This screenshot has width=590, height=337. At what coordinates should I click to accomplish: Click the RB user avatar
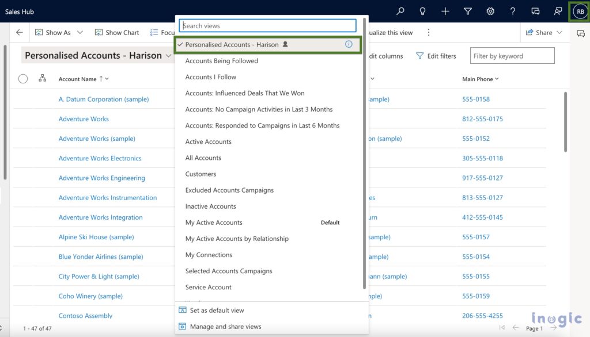(578, 12)
